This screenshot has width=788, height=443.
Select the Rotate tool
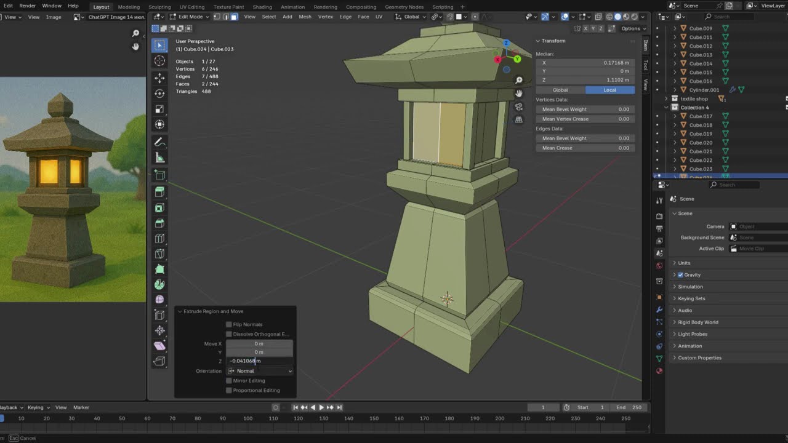159,94
